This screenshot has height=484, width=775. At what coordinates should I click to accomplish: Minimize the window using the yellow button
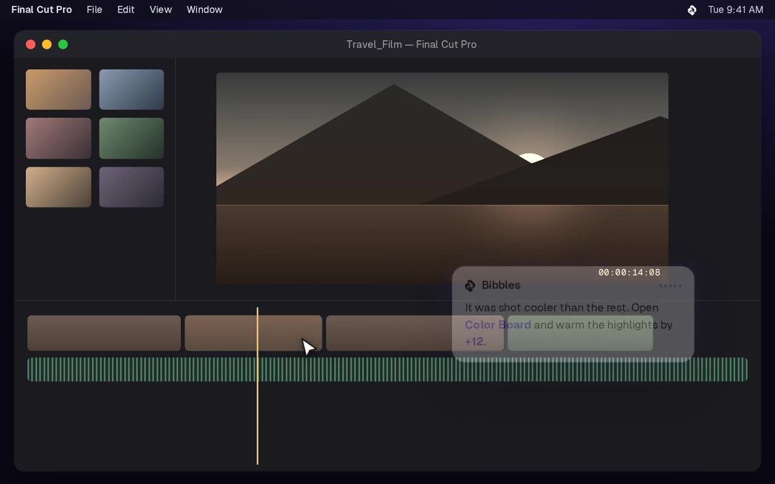(47, 44)
